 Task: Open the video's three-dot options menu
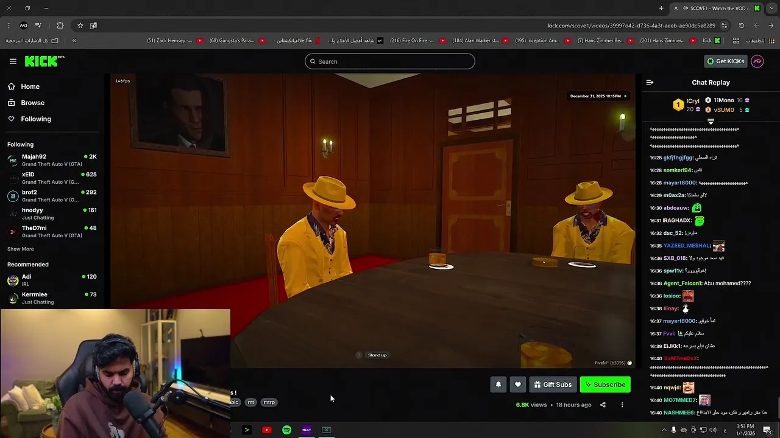[x=622, y=405]
